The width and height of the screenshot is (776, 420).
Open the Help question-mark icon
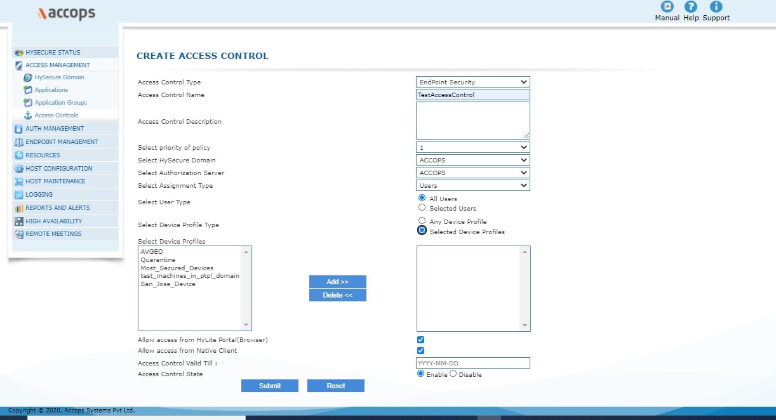(691, 7)
